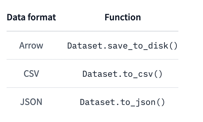Screen dimensions: 203x122
Task: Click the Function column header
Action: tap(123, 17)
